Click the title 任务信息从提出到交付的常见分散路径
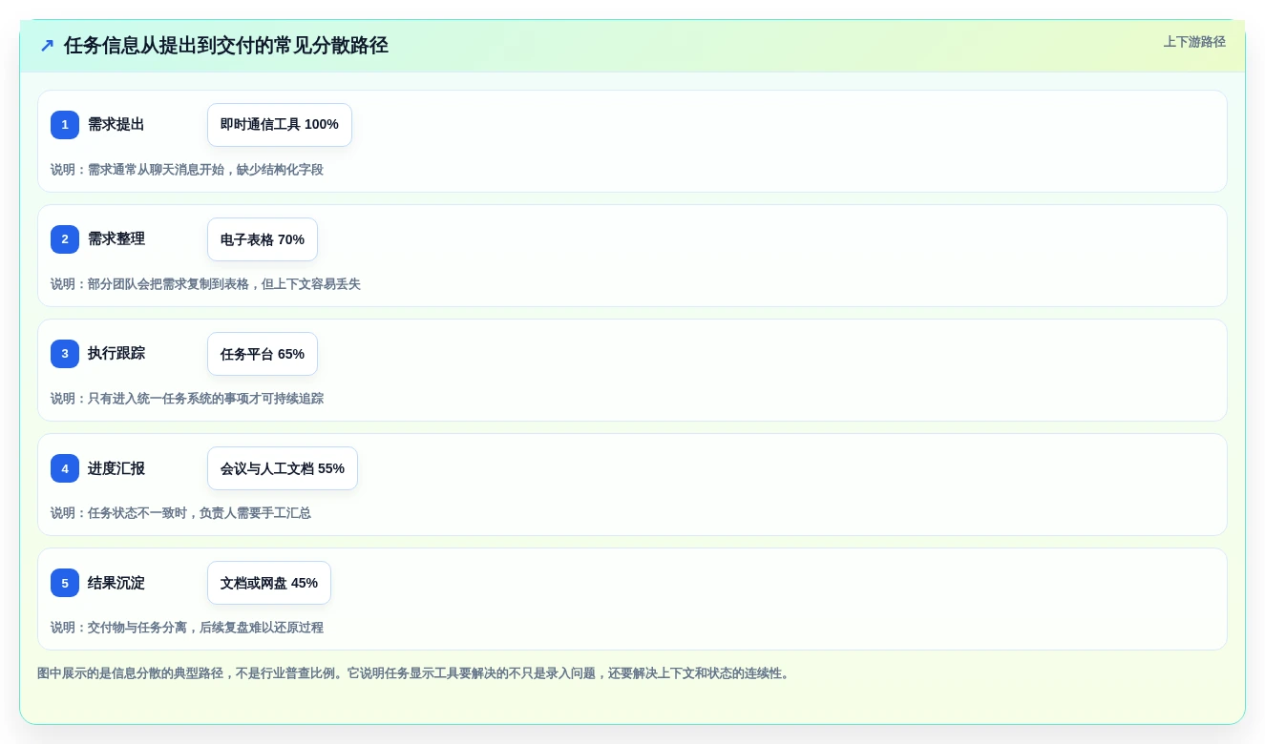The height and width of the screenshot is (744, 1265). pyautogui.click(x=226, y=46)
